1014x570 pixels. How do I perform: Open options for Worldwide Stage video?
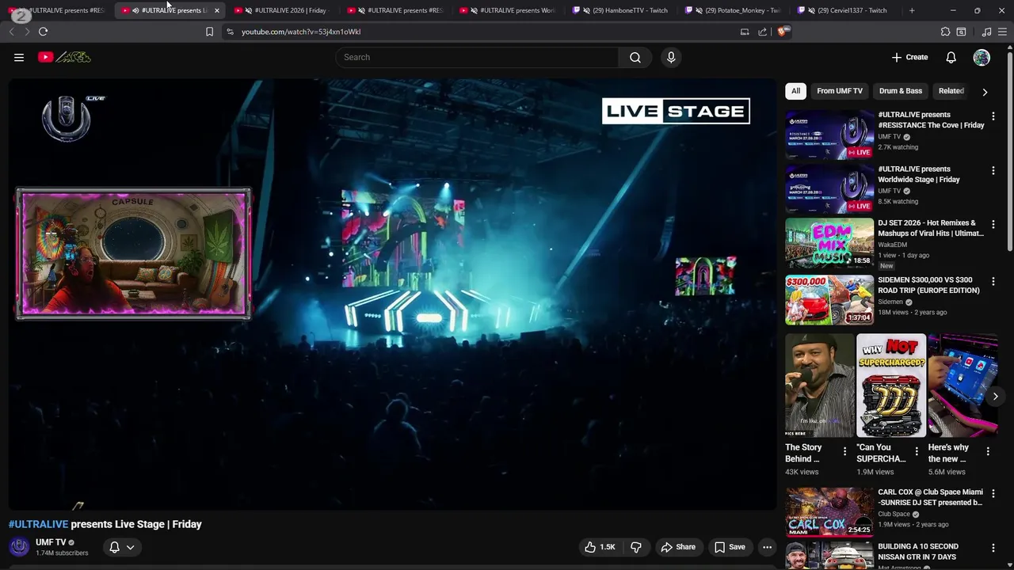(x=993, y=170)
